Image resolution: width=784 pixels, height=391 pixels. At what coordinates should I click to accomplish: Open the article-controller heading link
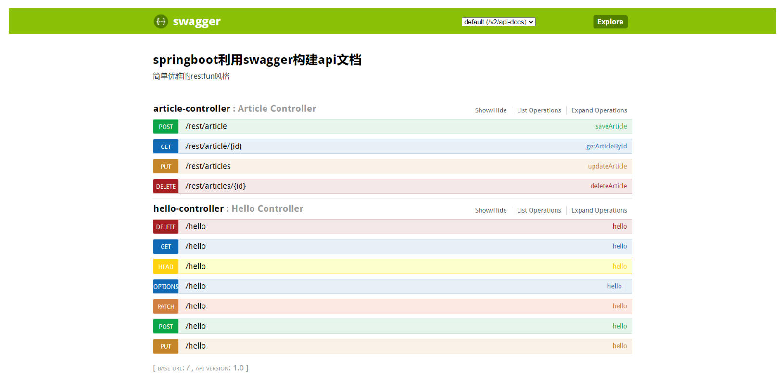tap(191, 109)
